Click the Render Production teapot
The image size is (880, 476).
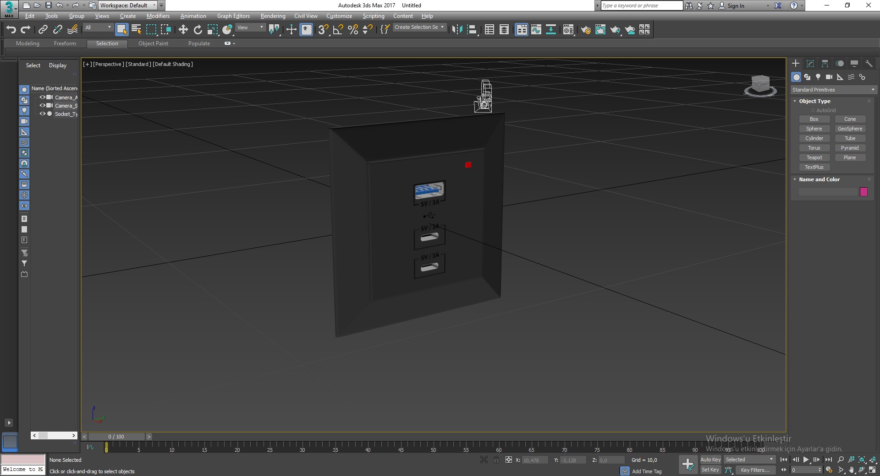615,30
